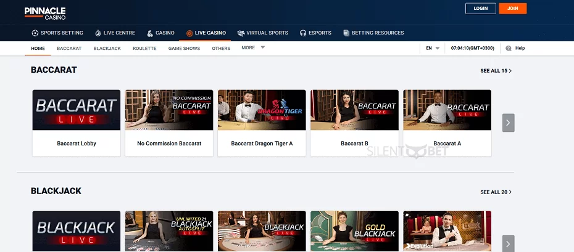Switch to the Baccarat tab

click(69, 48)
